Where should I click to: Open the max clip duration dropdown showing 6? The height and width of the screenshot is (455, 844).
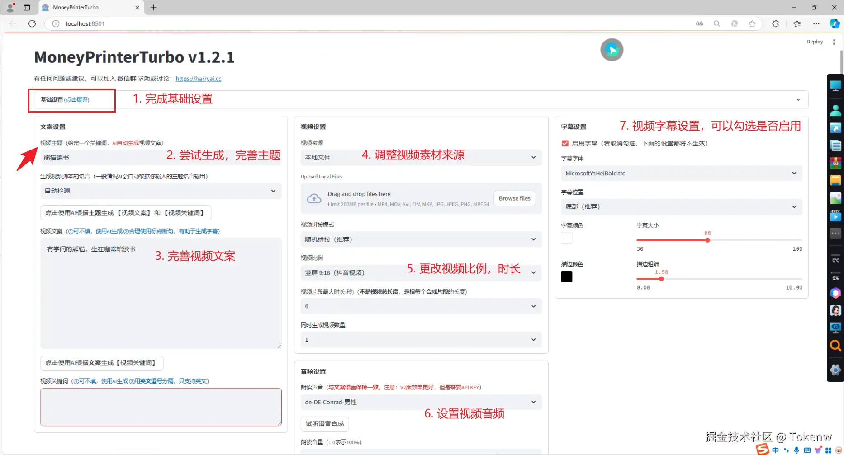421,306
